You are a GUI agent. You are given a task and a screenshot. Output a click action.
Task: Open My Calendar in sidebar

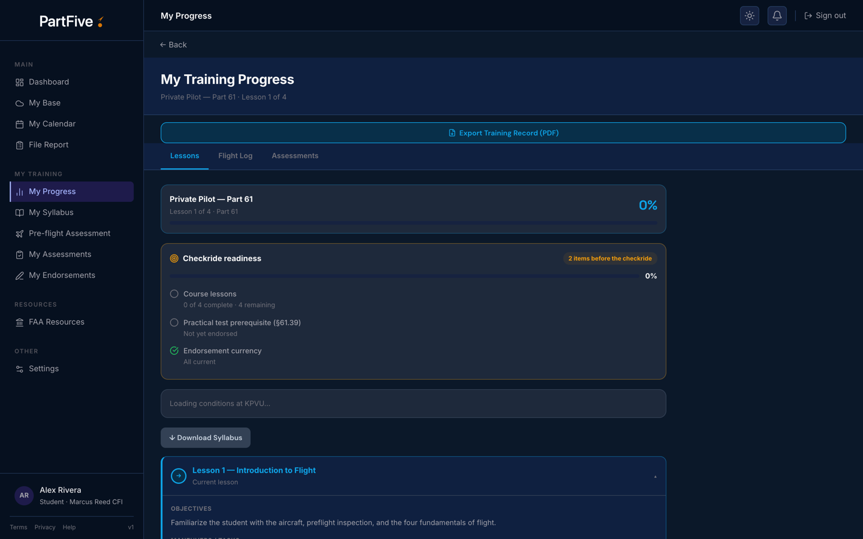(72, 124)
